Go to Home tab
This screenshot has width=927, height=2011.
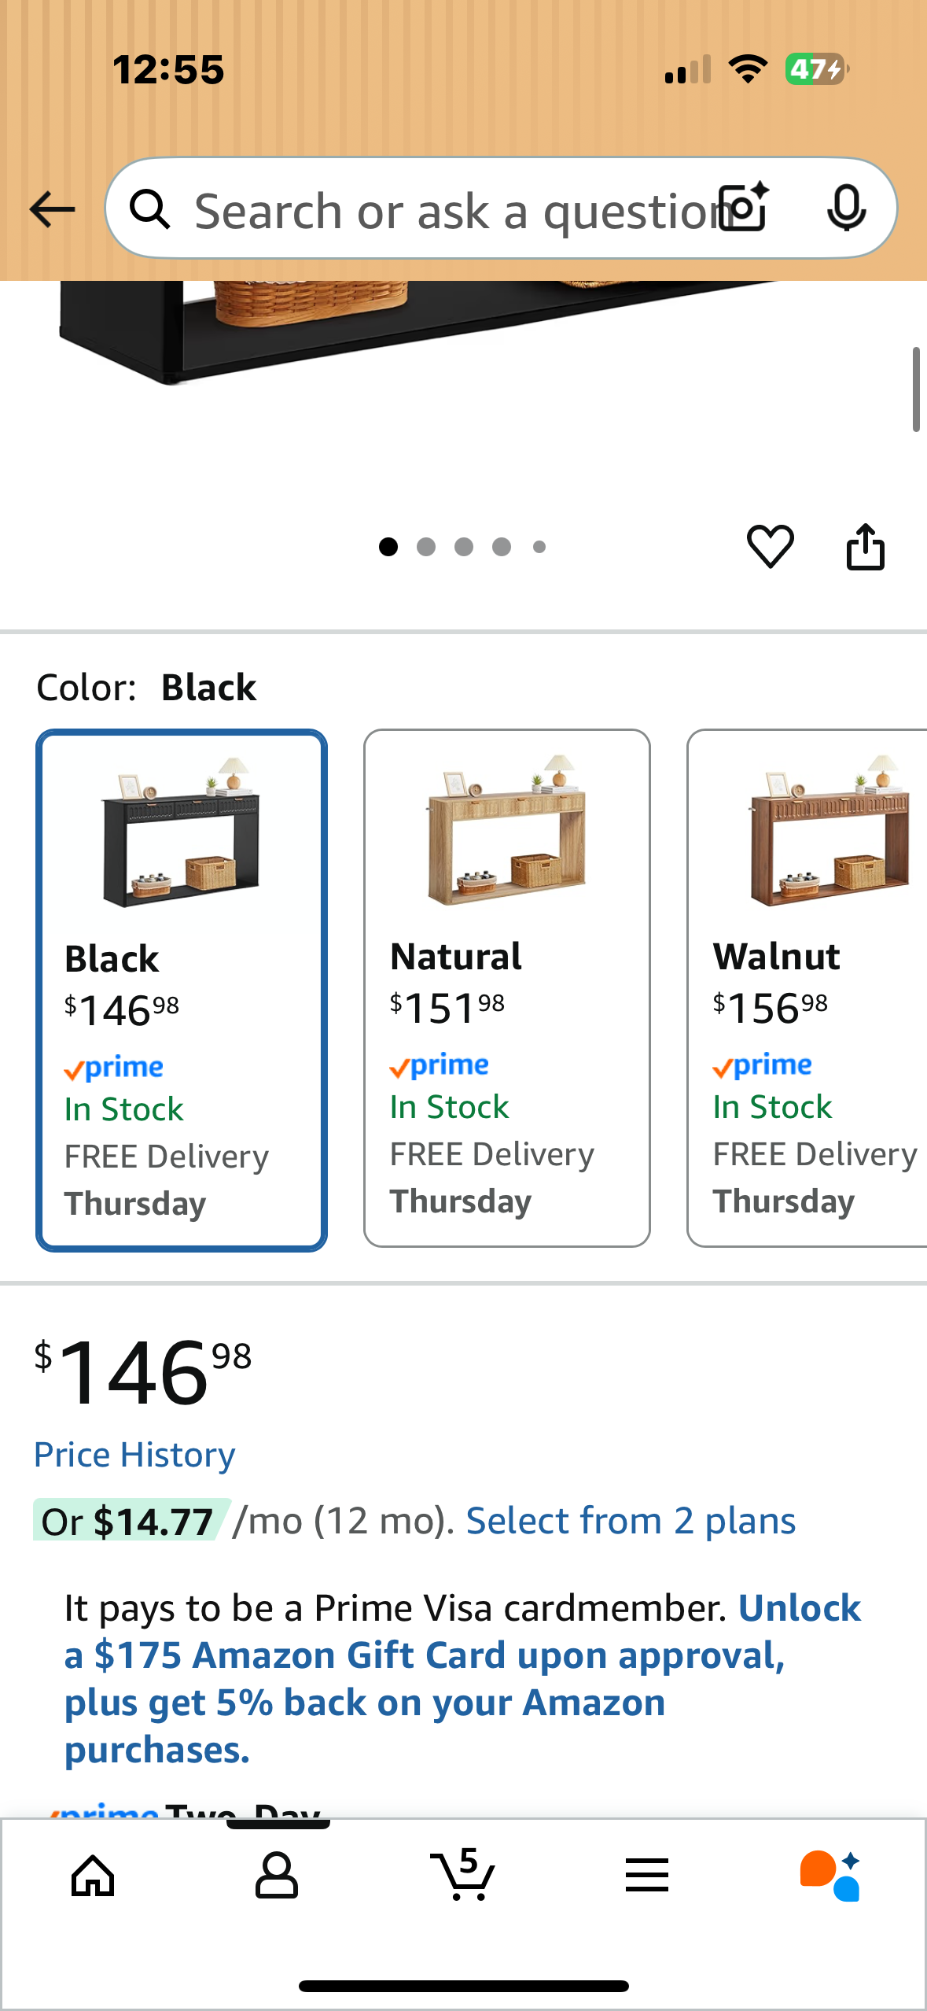pyautogui.click(x=93, y=1876)
